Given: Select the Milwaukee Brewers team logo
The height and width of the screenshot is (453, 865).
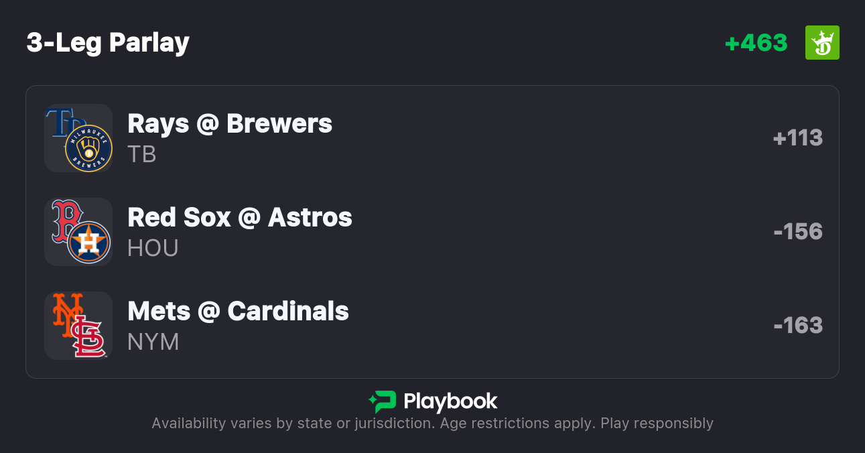Looking at the screenshot, I should [88, 148].
